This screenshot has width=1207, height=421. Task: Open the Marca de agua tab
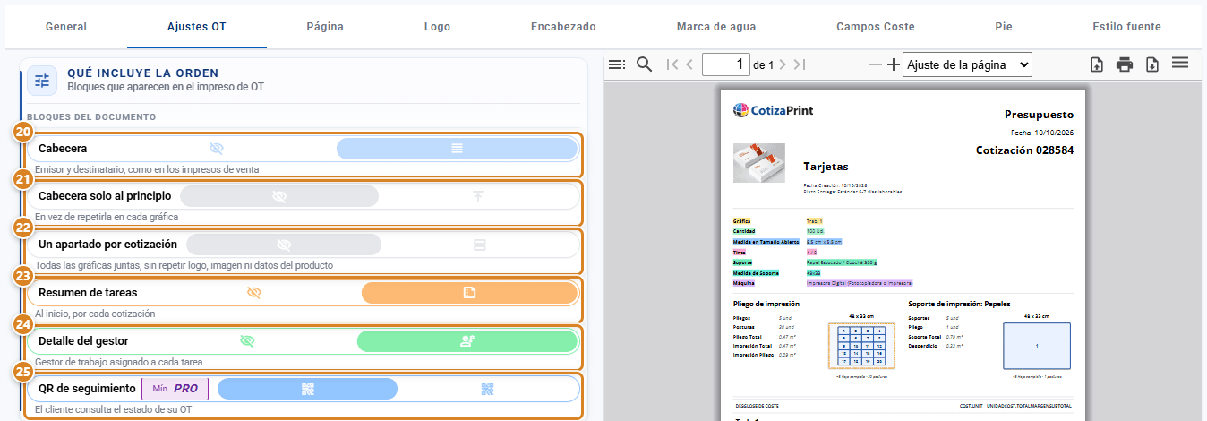click(x=716, y=27)
